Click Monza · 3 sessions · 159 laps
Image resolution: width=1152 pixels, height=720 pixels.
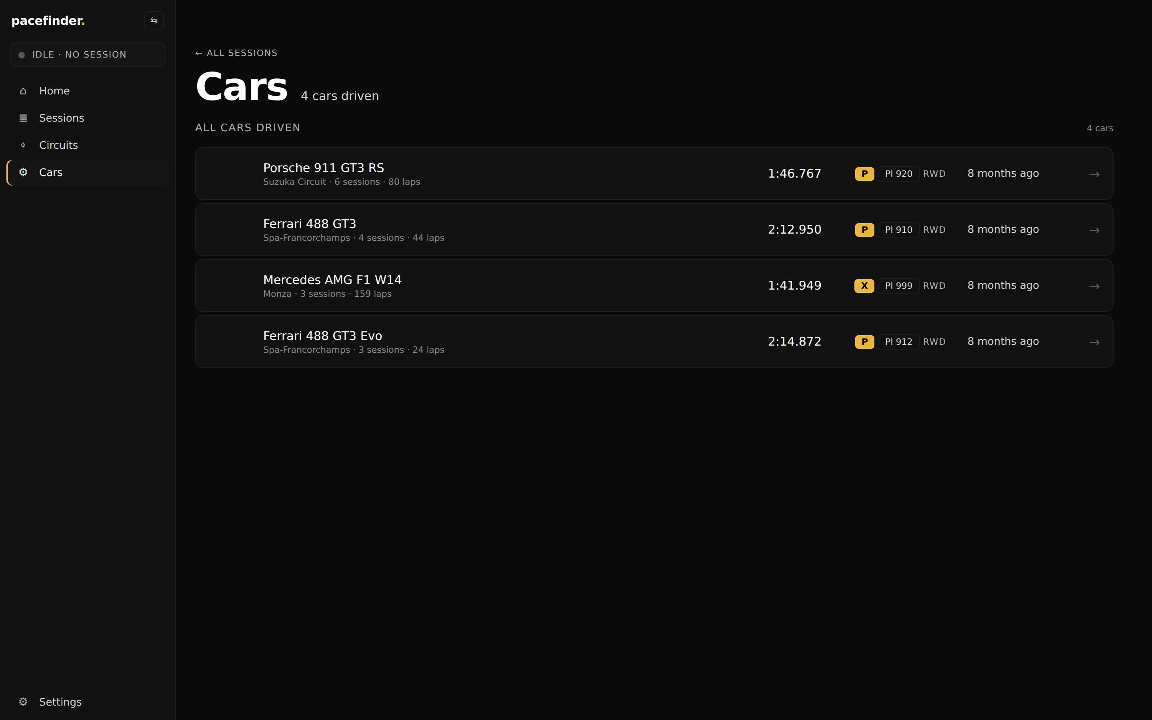328,294
